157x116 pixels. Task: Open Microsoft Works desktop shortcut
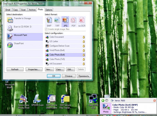click(10, 85)
